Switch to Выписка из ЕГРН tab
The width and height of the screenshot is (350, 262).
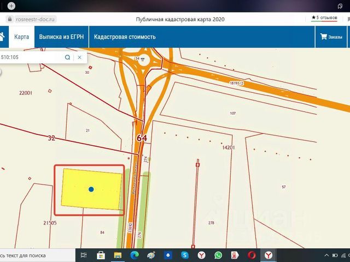61,37
